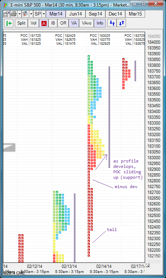This screenshot has height=278, width=166.
Task: Click VAL value 182925
Action: click(105, 43)
